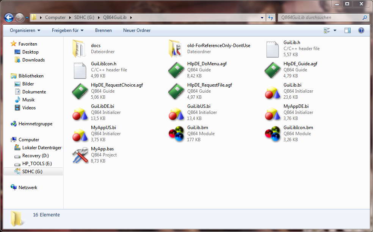Select the HlpDE_Guide.agf guide icon
The height and width of the screenshot is (232, 373).
click(273, 70)
